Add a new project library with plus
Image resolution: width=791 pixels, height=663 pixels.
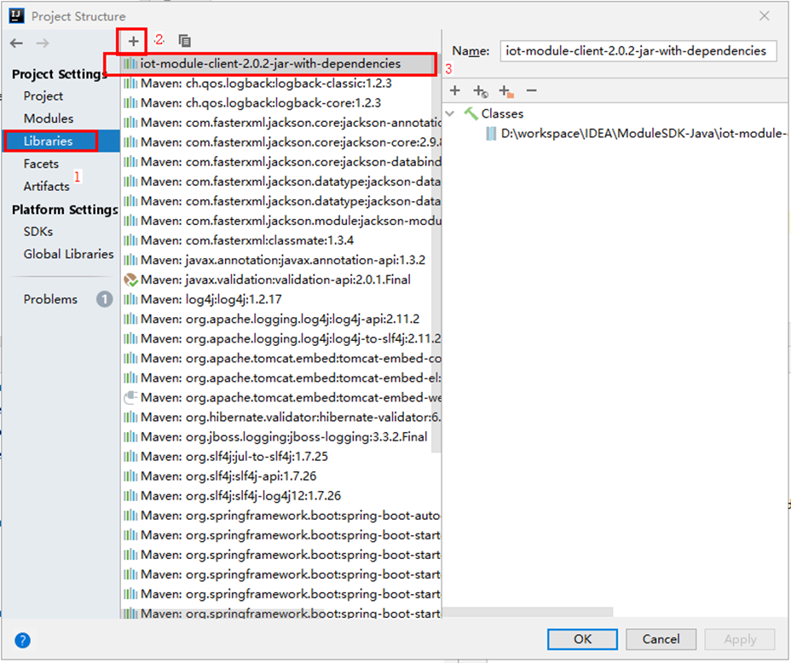(133, 42)
